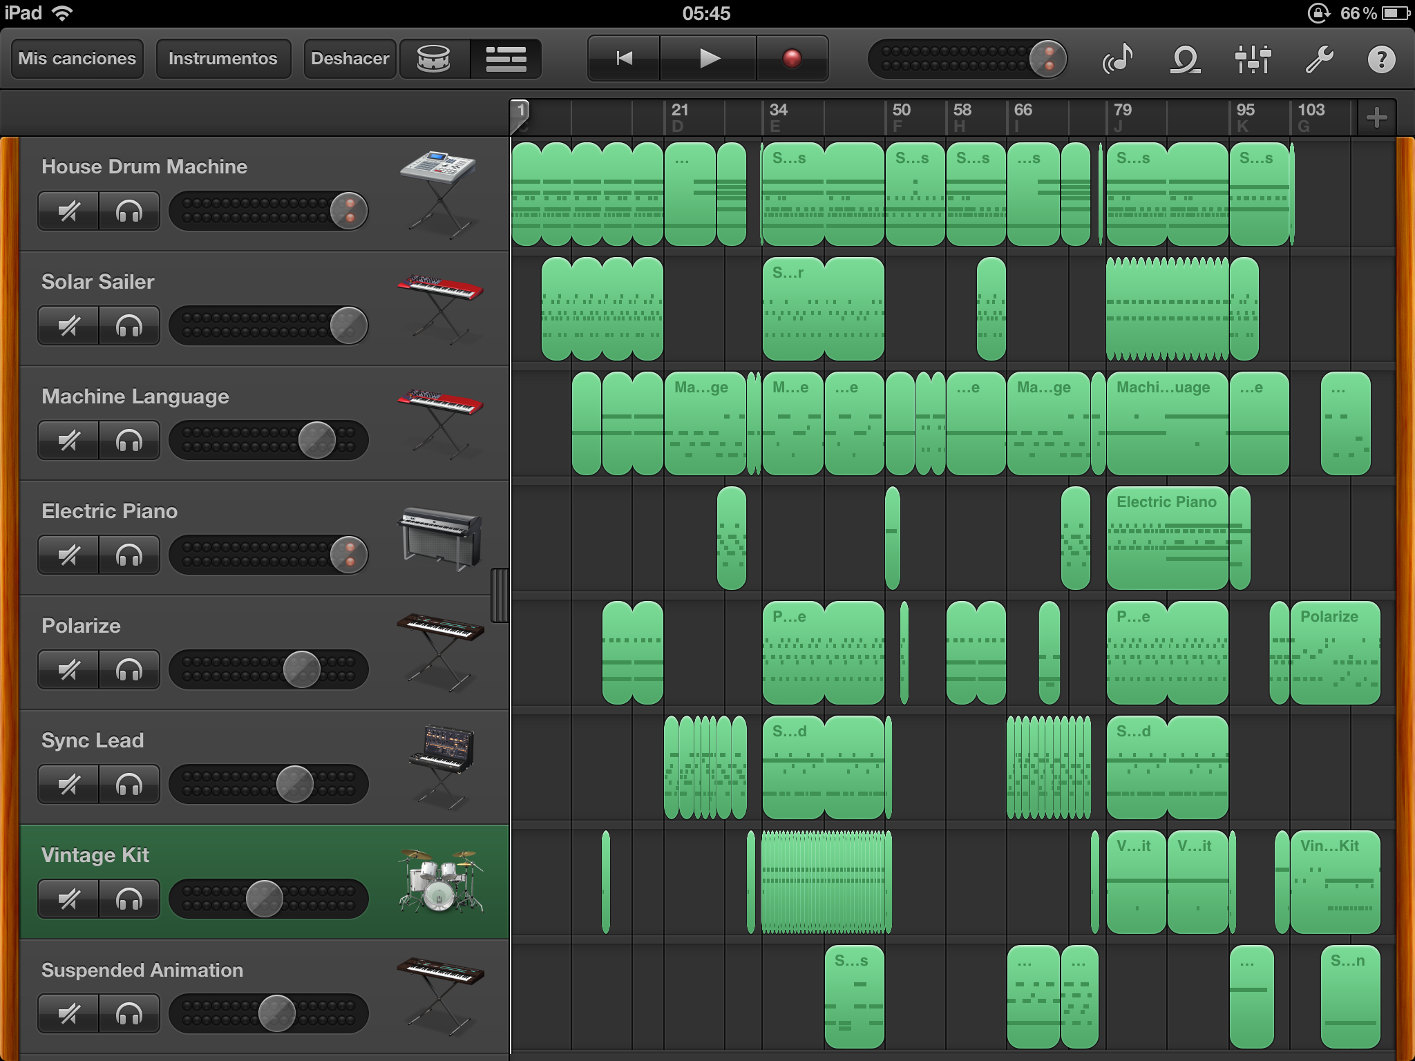Jump to bar 79 ruler marker

pos(1123,111)
